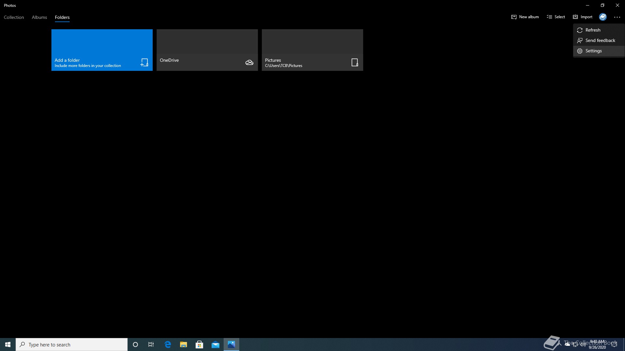Open Cortana from the taskbar

tap(135, 344)
